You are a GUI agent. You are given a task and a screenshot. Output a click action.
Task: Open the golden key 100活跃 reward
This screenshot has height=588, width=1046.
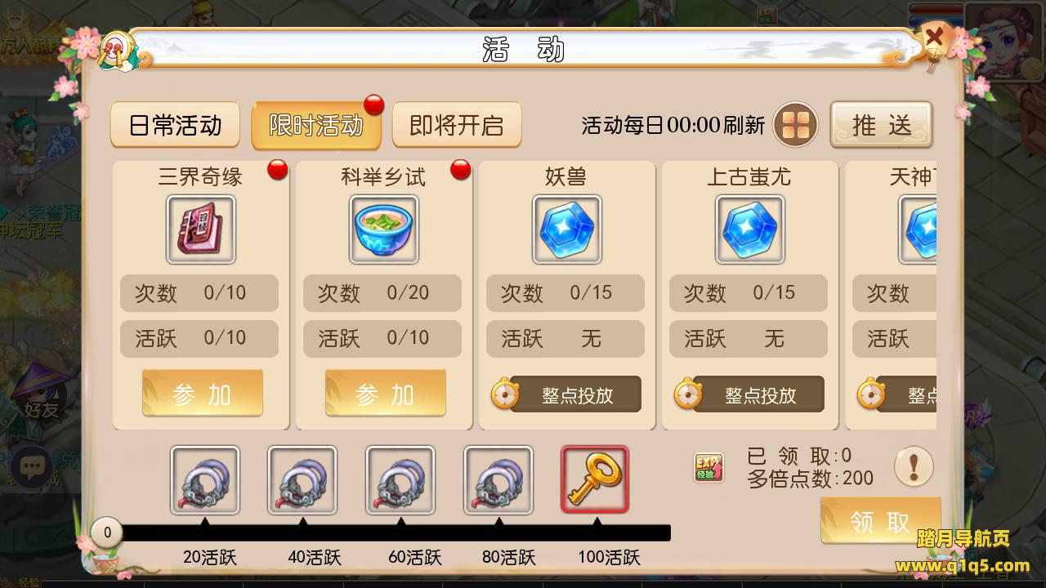595,479
